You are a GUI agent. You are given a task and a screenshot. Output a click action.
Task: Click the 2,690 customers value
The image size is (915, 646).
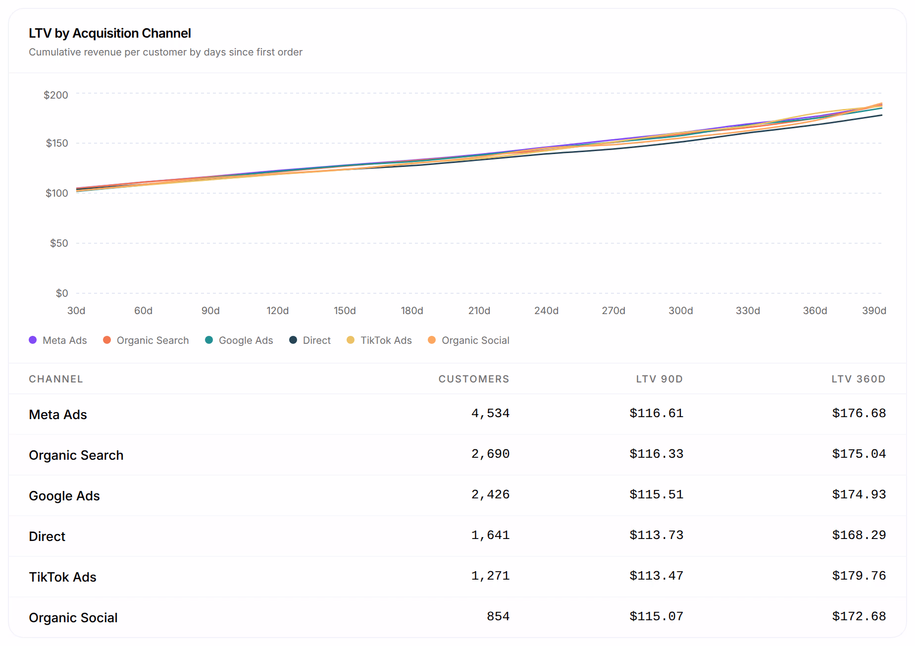pyautogui.click(x=490, y=454)
